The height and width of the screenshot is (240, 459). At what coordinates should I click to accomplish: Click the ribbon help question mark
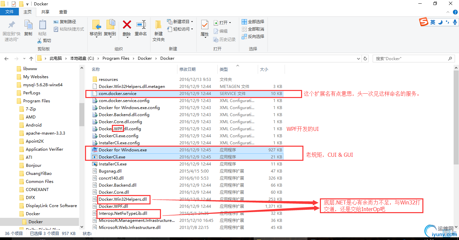click(x=455, y=12)
